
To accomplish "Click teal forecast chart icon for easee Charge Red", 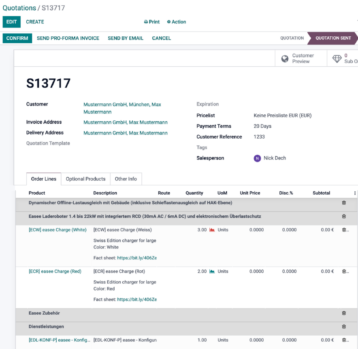I will pyautogui.click(x=212, y=271).
